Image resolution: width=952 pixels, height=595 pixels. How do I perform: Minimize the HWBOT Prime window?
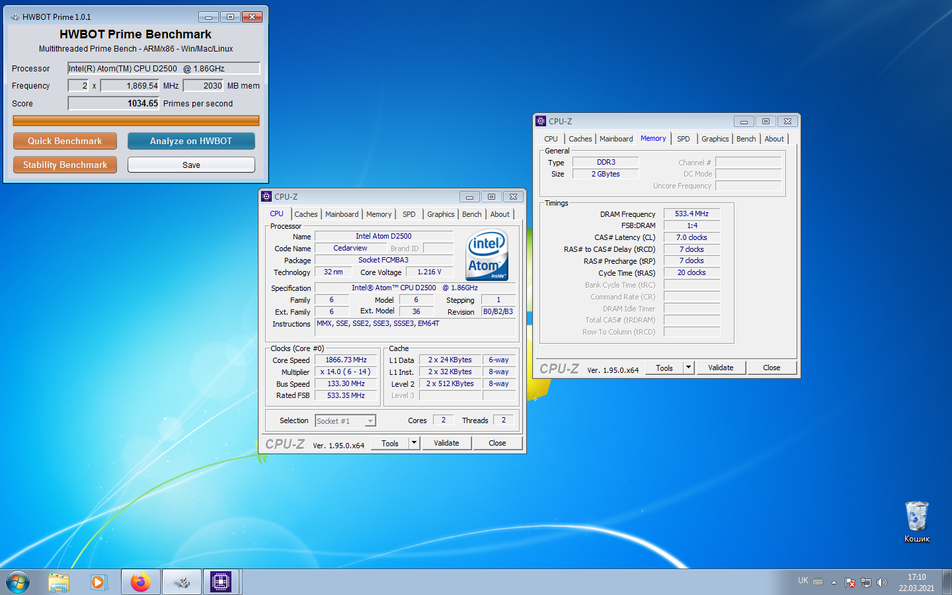click(208, 17)
